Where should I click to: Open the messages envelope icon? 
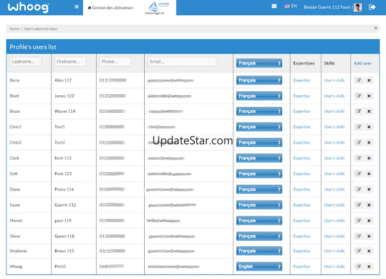(274, 6)
